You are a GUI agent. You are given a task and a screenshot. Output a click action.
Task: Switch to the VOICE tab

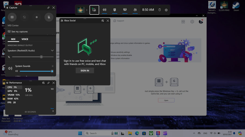coord(25,39)
